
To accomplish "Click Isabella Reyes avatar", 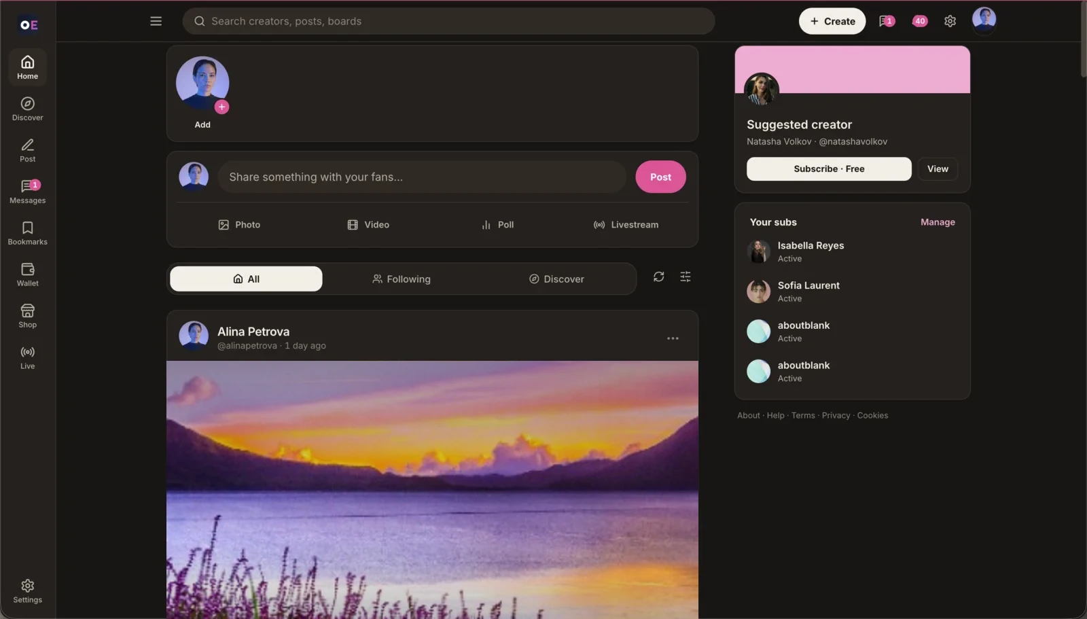I will 758,251.
